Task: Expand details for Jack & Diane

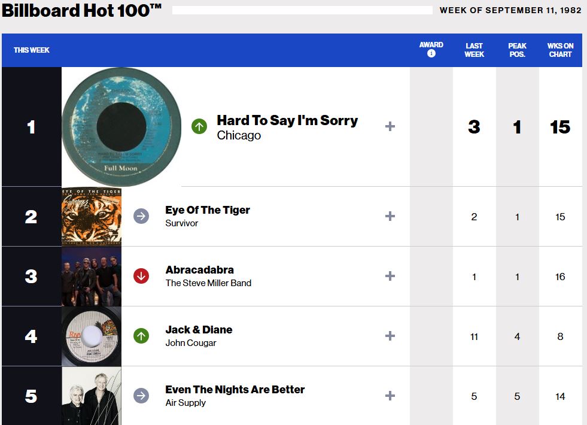Action: tap(390, 336)
